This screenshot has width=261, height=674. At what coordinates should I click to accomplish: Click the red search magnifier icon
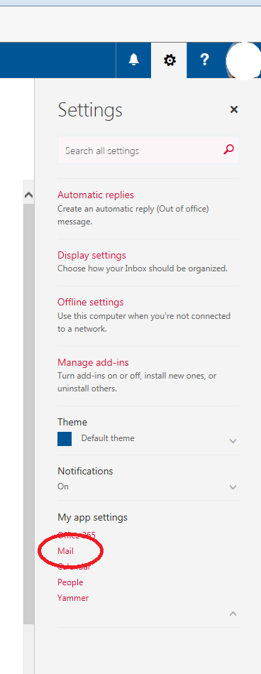click(x=229, y=150)
